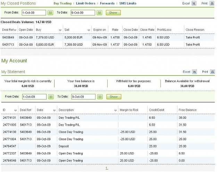217x172 pixels.
Task: Open calendar picker for Closed Positions From Date
Action: [50, 13]
